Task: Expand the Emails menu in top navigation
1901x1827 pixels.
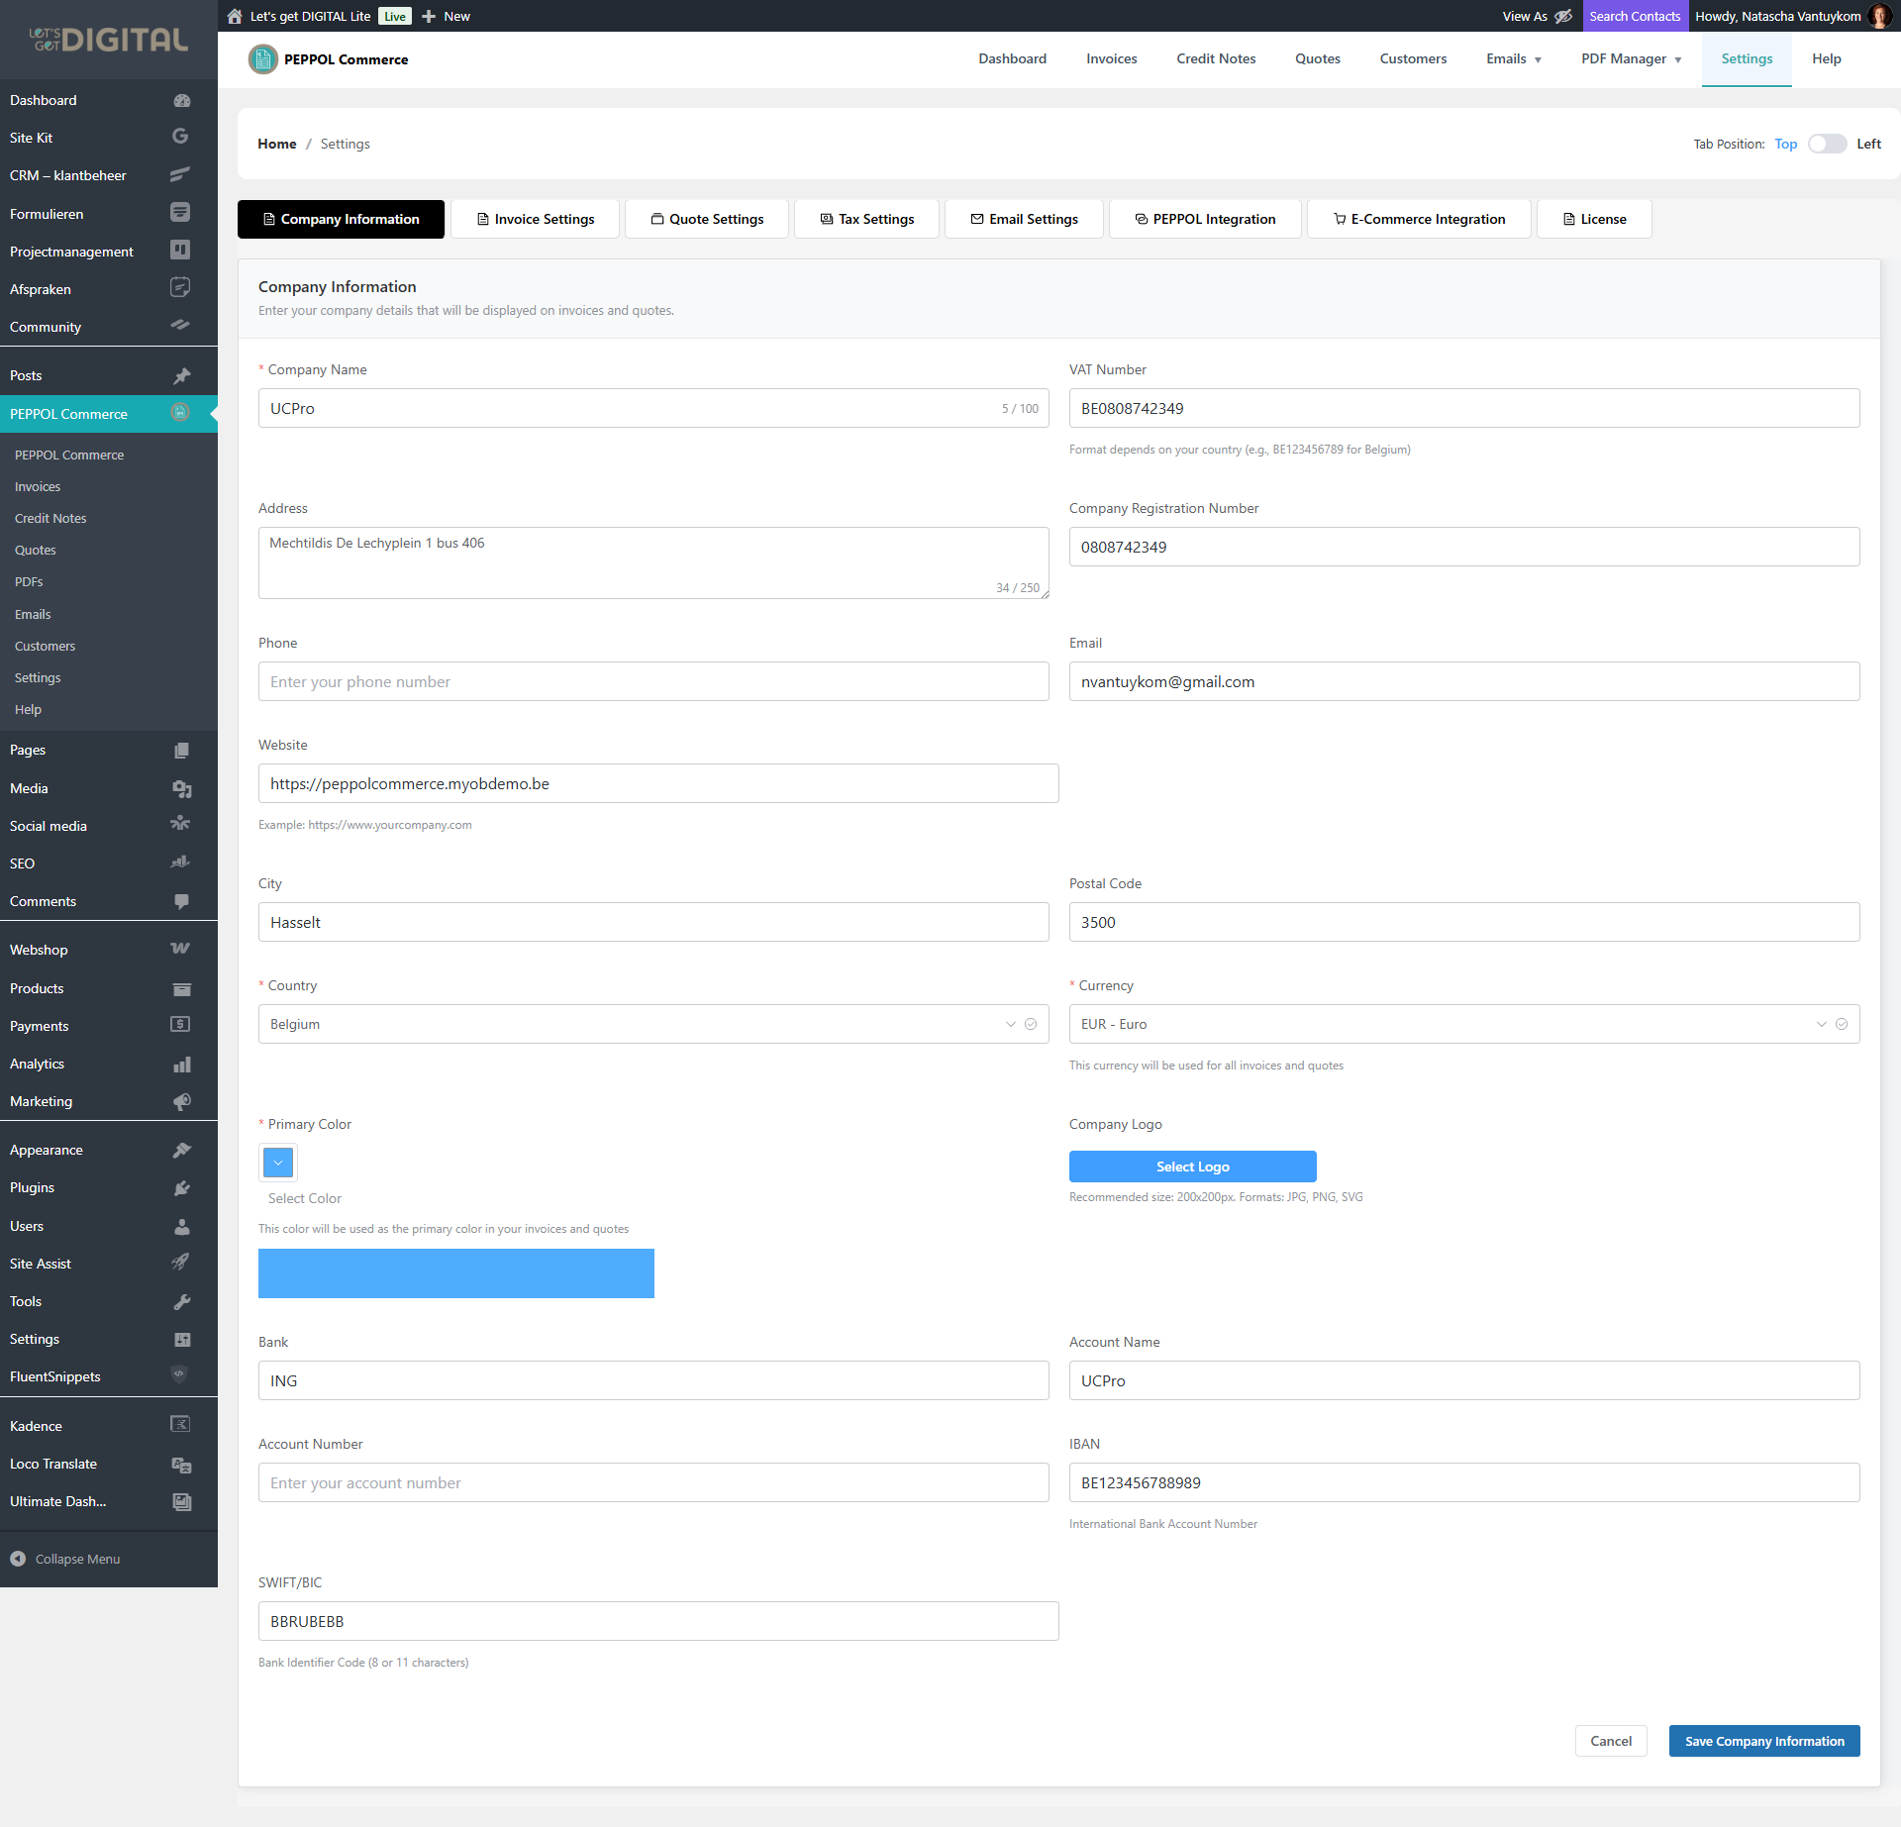Action: tap(1513, 59)
